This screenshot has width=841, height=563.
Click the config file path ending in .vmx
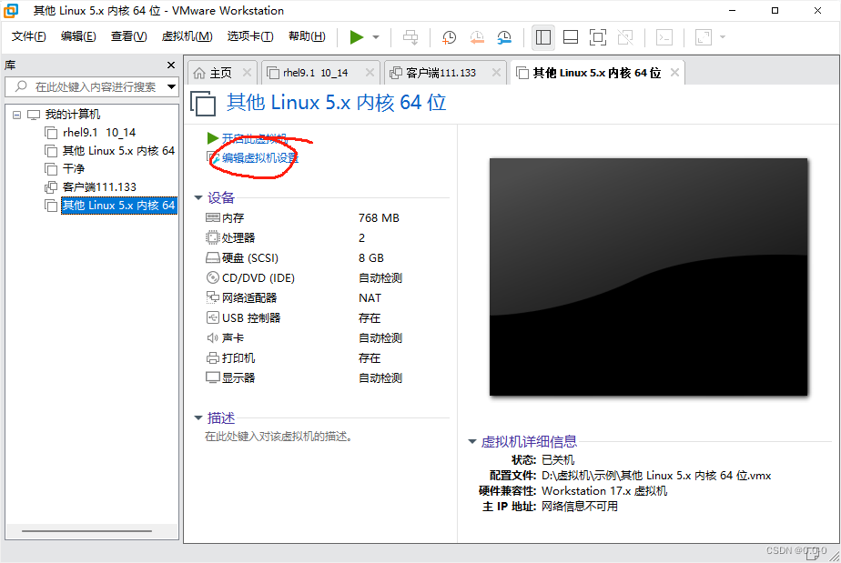coord(656,476)
